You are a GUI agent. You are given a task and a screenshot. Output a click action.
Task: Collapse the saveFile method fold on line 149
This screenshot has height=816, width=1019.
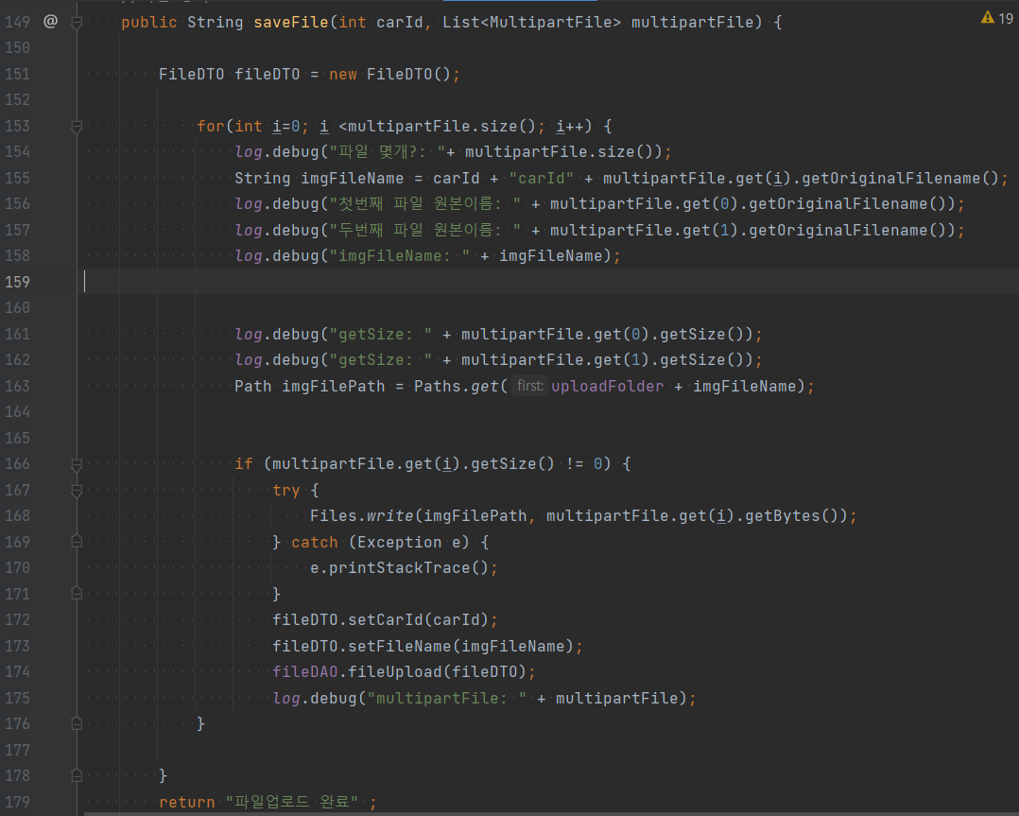(77, 23)
